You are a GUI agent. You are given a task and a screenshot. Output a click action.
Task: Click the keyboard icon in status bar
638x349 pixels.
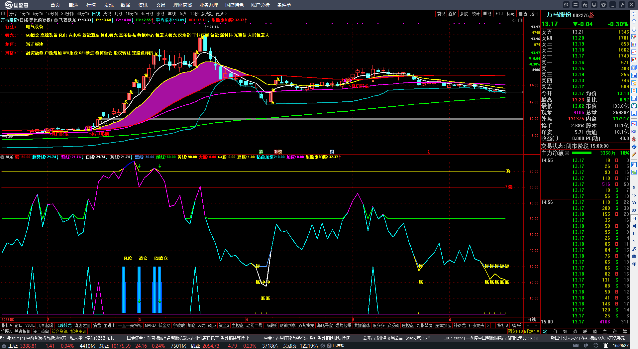pyautogui.click(x=576, y=346)
